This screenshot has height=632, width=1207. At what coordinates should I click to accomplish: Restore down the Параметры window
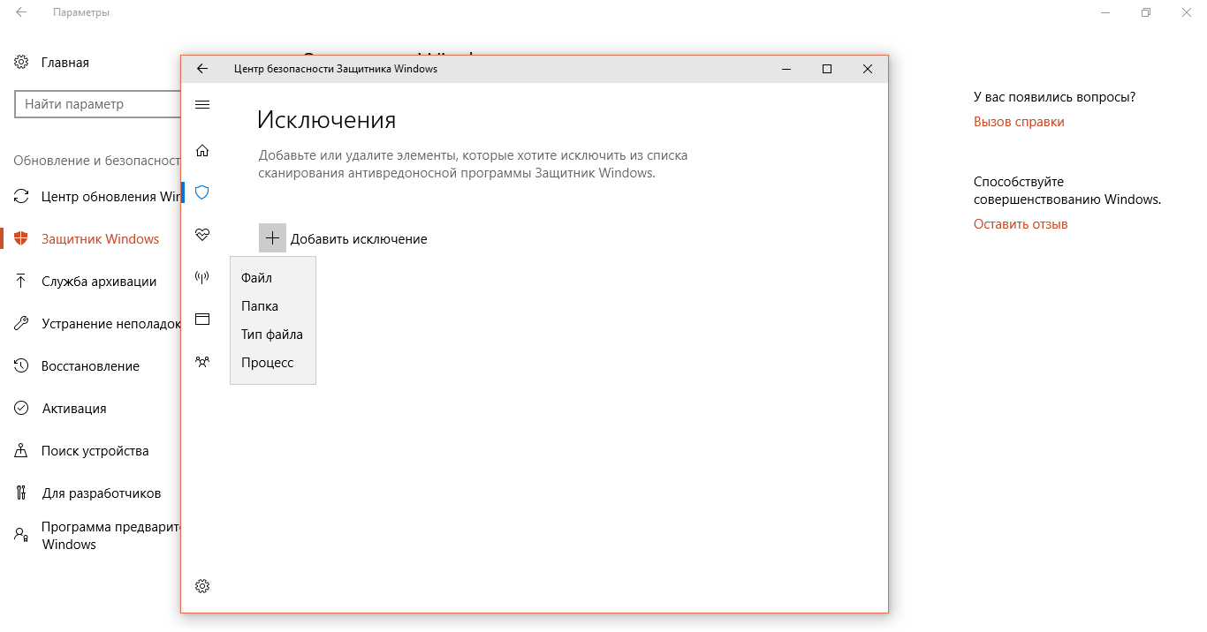click(1146, 13)
